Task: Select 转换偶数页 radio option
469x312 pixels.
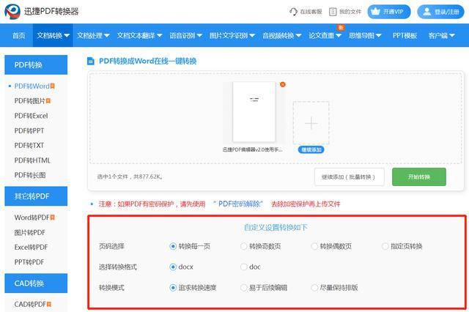Action: 314,246
